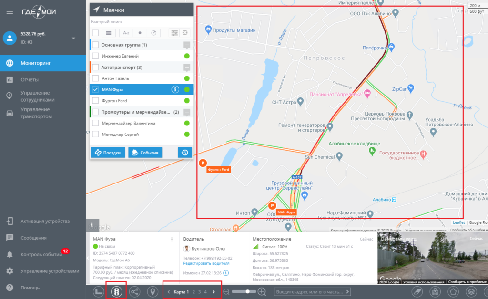
Task: Uncheck the MAN Фура checkbox
Action: 95,89
